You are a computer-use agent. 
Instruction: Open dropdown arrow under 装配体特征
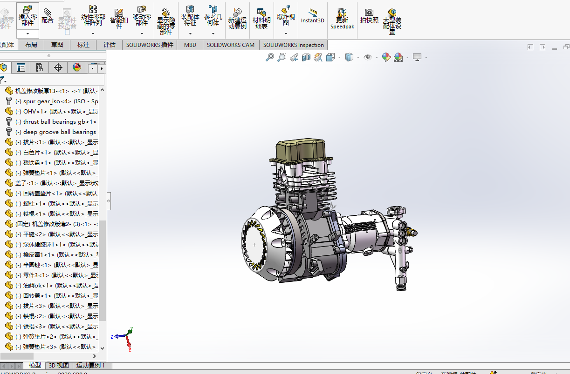point(190,33)
